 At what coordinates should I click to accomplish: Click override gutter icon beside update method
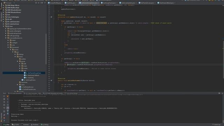pyautogui.click(x=51, y=17)
